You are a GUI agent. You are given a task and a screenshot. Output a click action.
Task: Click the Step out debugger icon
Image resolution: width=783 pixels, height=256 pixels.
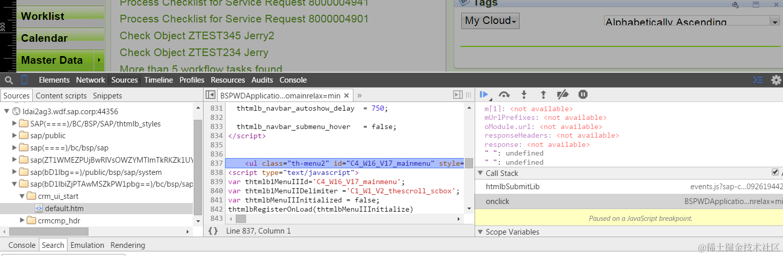tap(543, 95)
